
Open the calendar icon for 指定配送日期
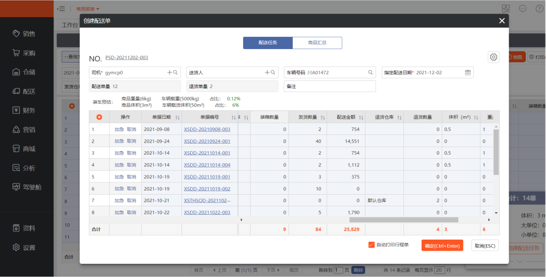tap(468, 73)
